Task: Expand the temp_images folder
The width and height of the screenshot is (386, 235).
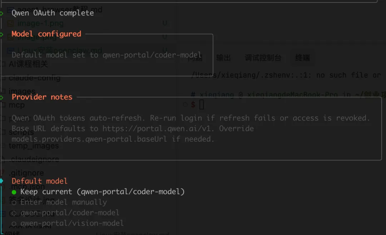Action: [34, 146]
